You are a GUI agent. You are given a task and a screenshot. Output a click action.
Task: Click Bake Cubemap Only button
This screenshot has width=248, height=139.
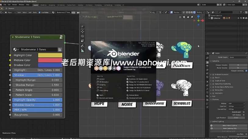228,128
